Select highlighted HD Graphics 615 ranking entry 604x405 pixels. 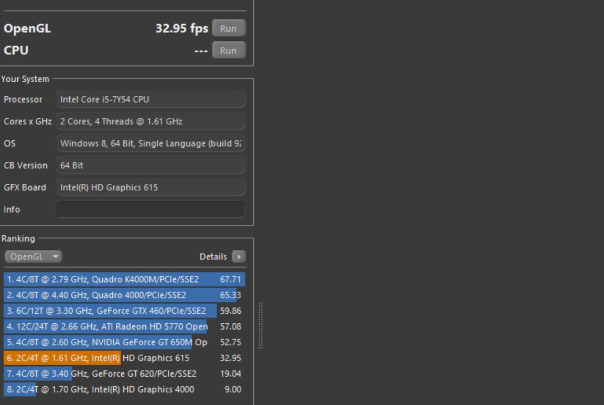(124, 358)
